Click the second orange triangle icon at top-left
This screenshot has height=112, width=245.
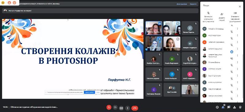tap(9, 3)
